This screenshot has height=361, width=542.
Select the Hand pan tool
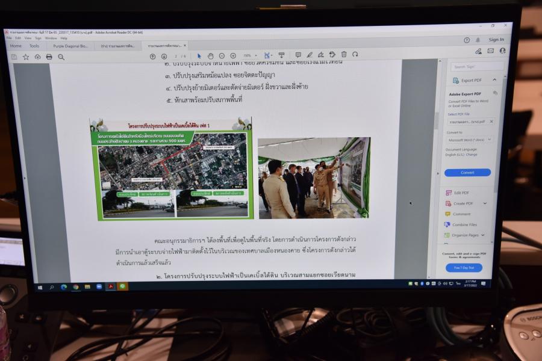210,56
